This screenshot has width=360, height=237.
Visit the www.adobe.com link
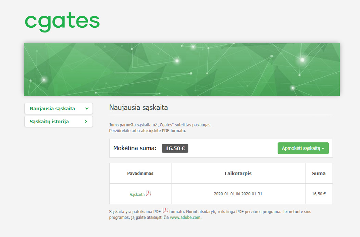point(185,217)
